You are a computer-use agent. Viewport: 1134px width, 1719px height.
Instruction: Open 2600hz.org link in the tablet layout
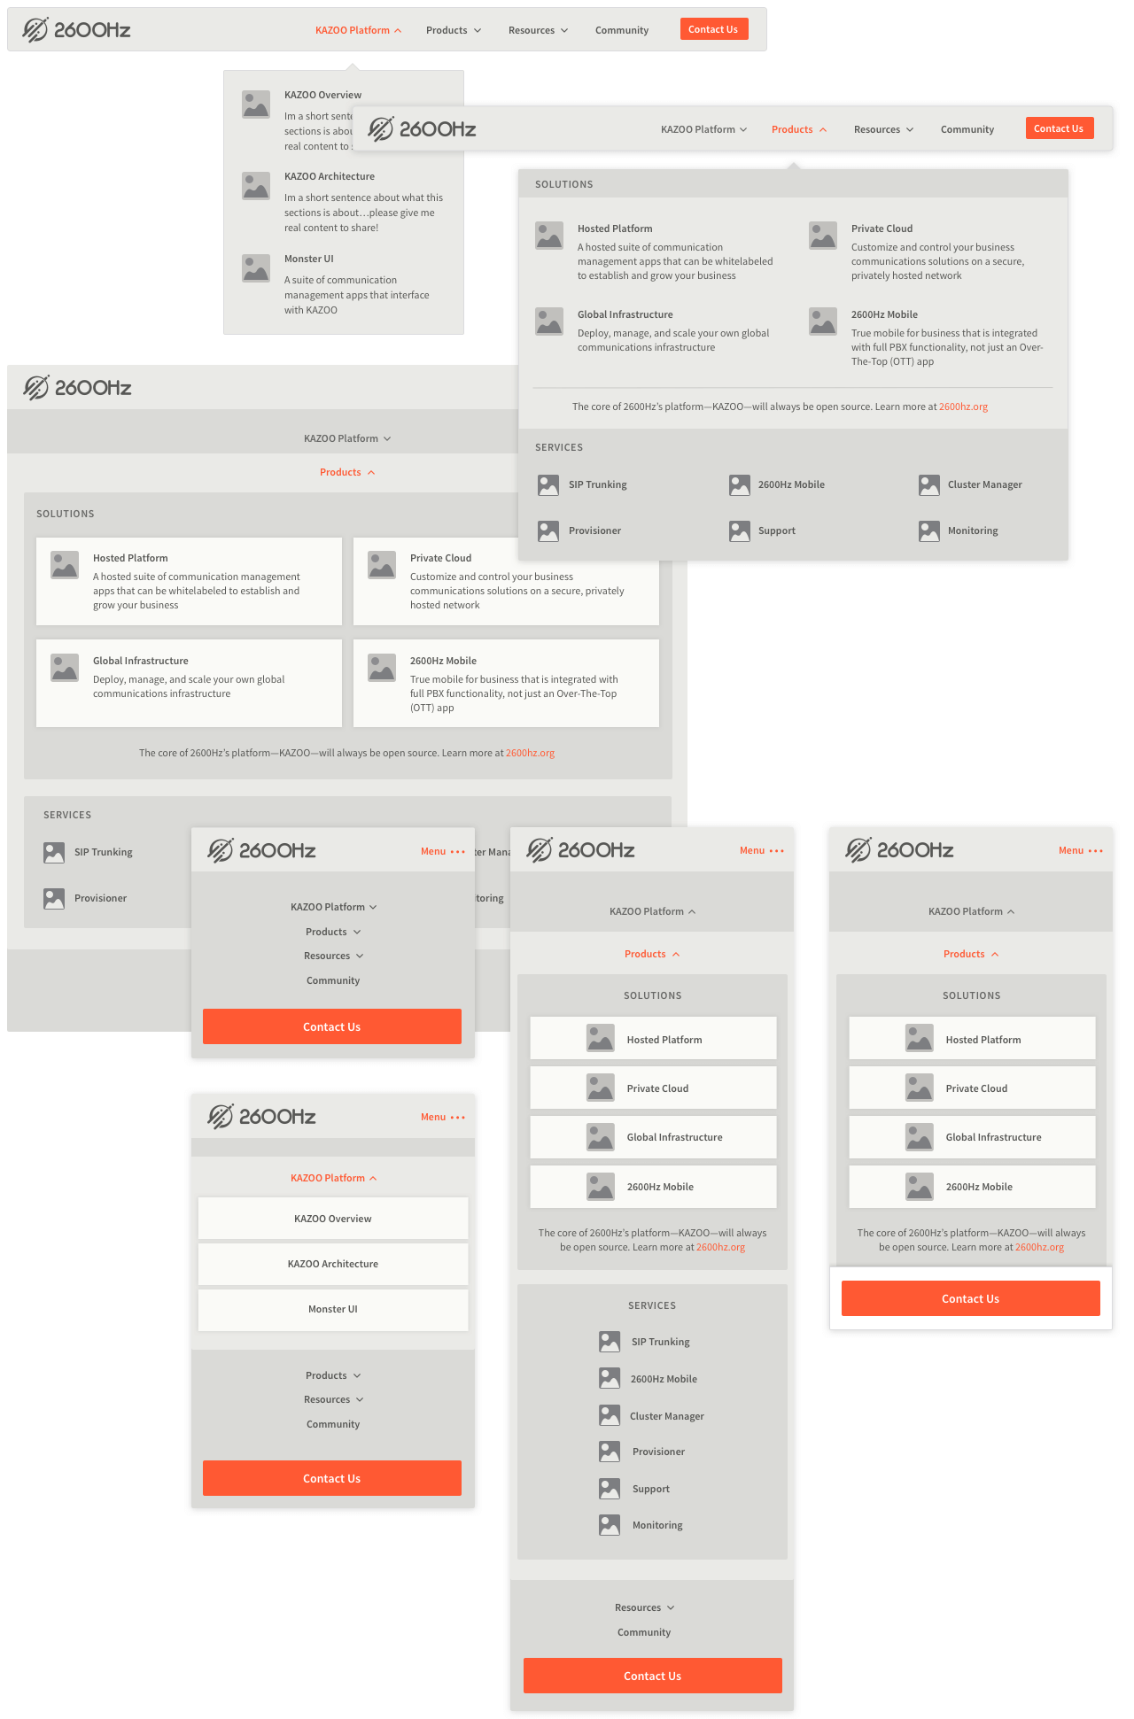click(530, 754)
